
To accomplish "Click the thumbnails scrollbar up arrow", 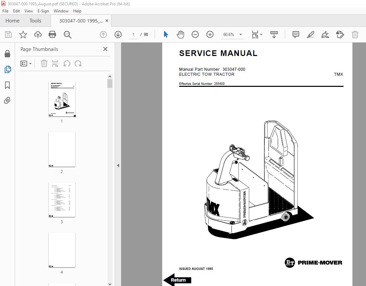I will click(x=110, y=76).
